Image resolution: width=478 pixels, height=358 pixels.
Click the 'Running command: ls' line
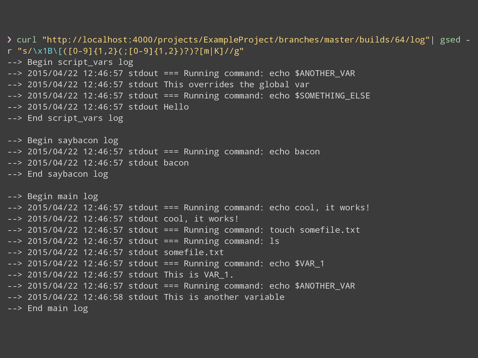[231, 241]
